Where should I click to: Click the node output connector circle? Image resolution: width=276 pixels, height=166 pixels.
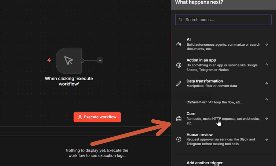pyautogui.click(x=82, y=61)
